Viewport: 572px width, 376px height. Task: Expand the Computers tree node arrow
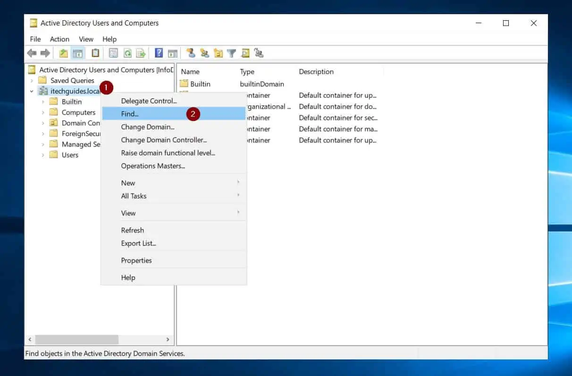(43, 112)
